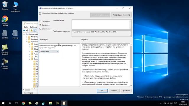Open the 'Файл' menu in the editor window
The height and width of the screenshot is (106, 189).
coord(26,27)
